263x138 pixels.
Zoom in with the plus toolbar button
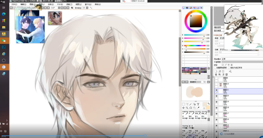point(45,8)
